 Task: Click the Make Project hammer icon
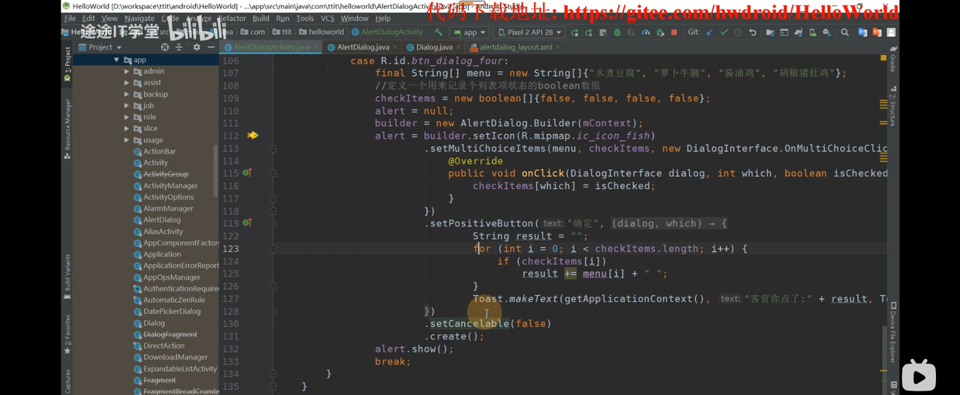438,32
